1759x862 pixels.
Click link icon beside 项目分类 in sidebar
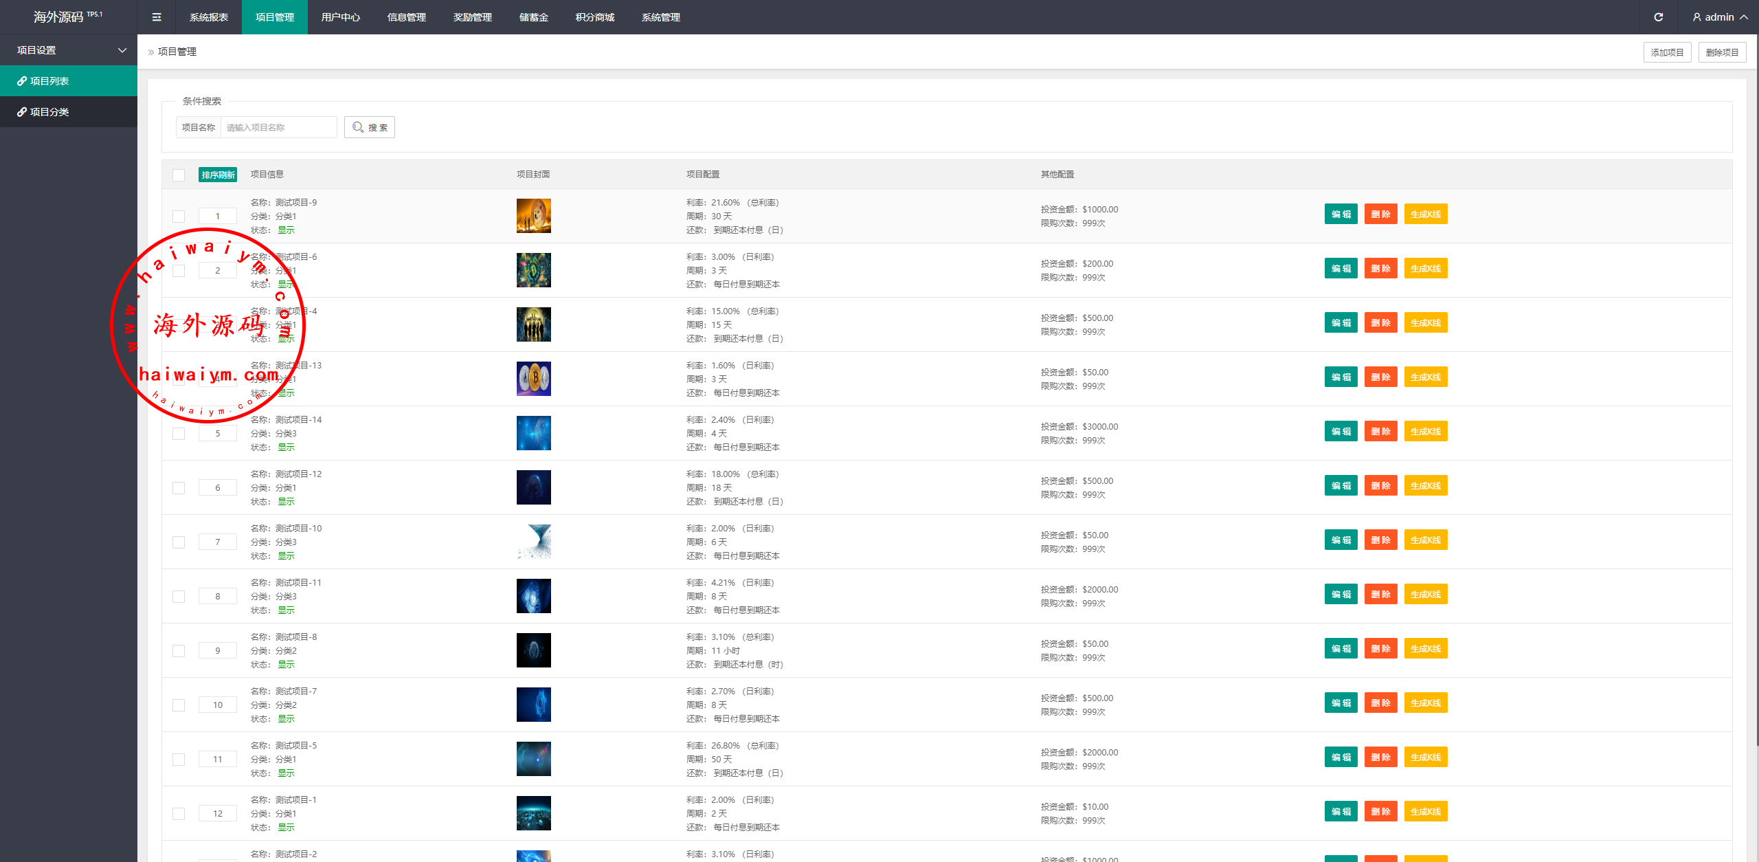tap(21, 112)
